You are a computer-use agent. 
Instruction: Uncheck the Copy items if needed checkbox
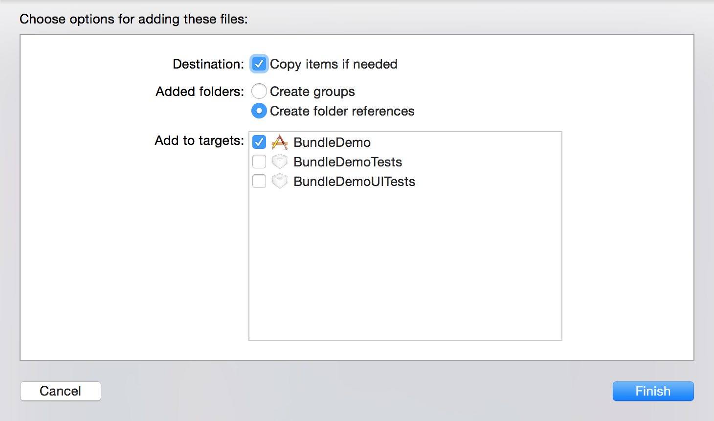pyautogui.click(x=259, y=64)
